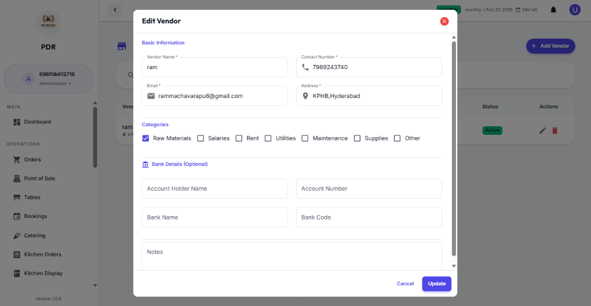Click the phone icon in Contact Number field
This screenshot has width=591, height=306.
pos(305,67)
